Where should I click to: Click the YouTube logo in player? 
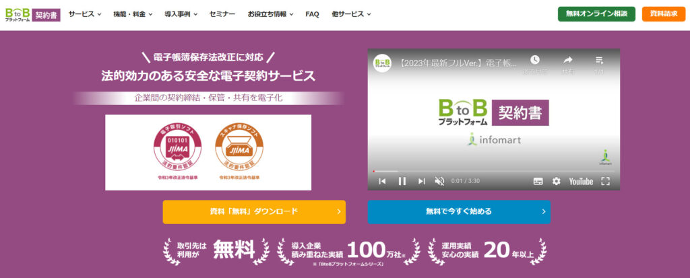pos(581,181)
